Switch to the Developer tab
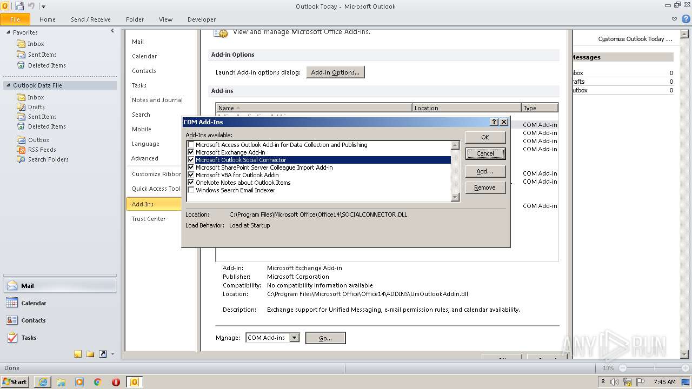The height and width of the screenshot is (389, 692). click(202, 19)
